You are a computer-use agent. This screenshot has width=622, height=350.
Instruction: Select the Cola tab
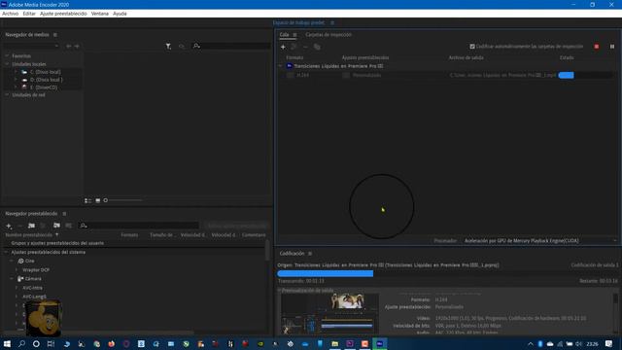click(x=284, y=35)
